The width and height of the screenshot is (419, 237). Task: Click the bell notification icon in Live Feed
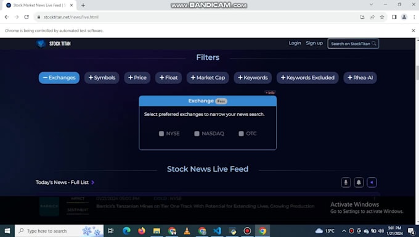(359, 182)
